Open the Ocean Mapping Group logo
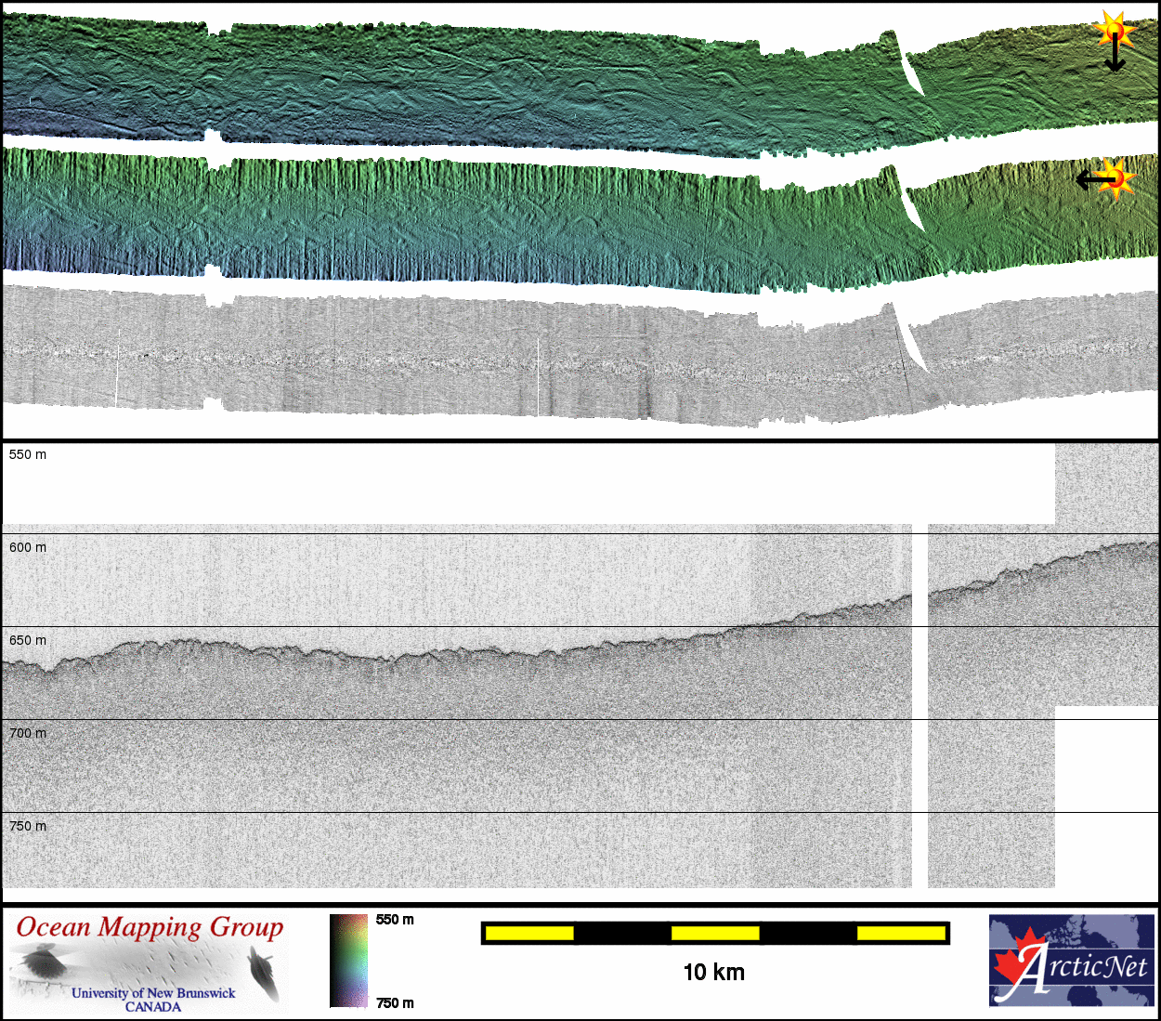The width and height of the screenshot is (1161, 1021). (150, 962)
